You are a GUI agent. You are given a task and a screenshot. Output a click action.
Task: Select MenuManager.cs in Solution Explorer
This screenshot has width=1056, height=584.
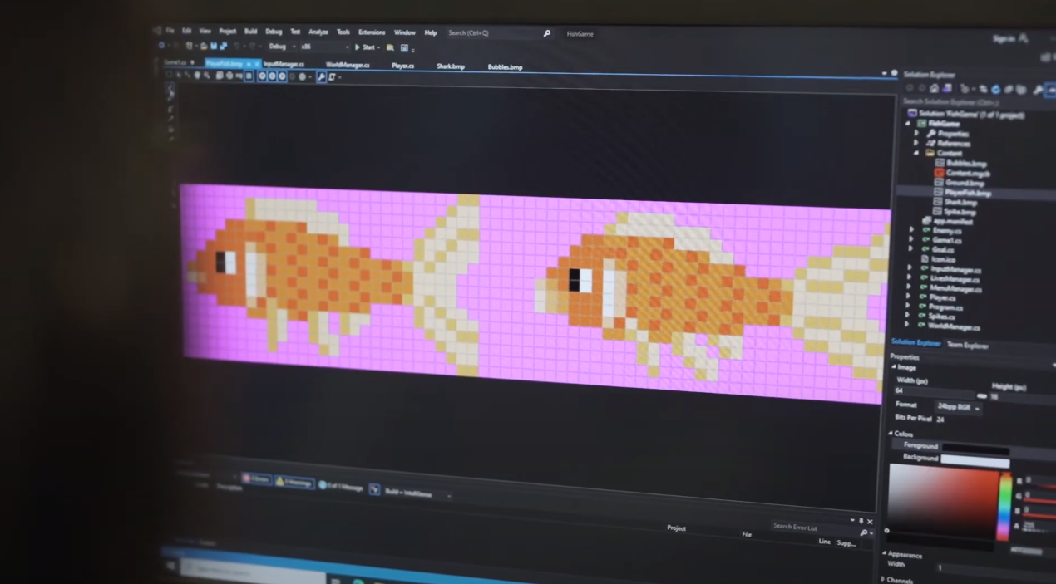click(x=956, y=289)
